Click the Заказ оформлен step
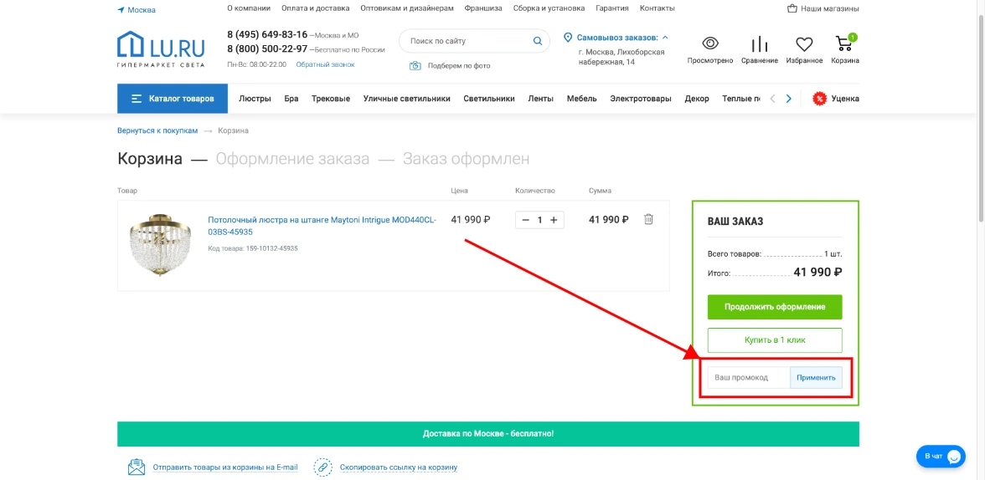The height and width of the screenshot is (480, 985). tap(466, 159)
